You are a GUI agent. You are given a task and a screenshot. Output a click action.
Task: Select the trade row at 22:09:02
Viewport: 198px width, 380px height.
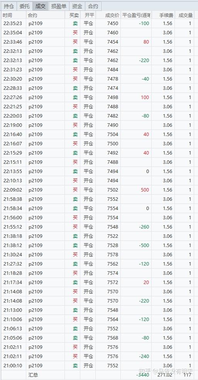tap(98, 190)
